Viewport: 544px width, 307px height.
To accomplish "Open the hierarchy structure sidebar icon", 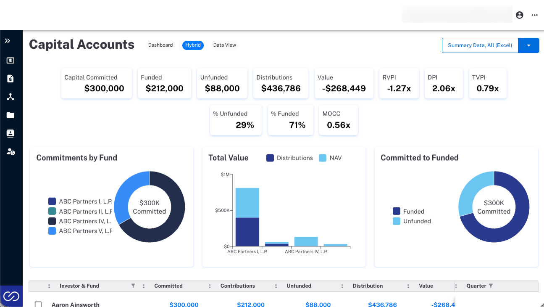I will 11,97.
